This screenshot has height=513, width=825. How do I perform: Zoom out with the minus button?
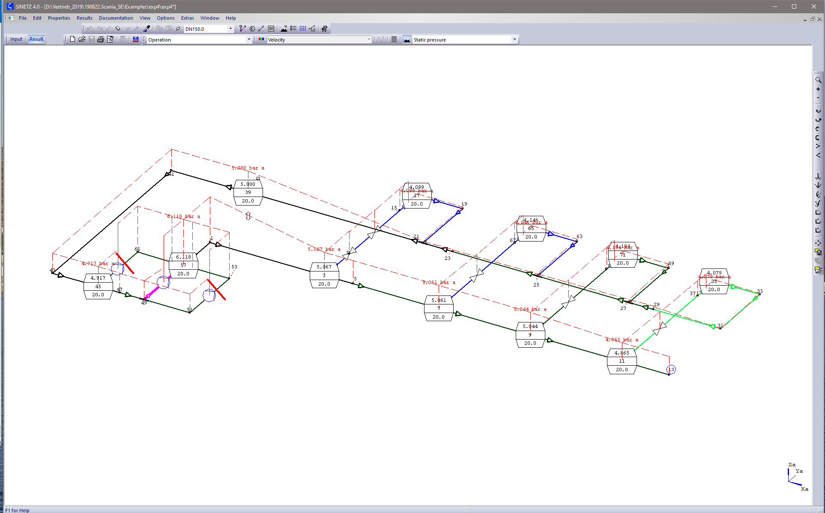coord(818,98)
